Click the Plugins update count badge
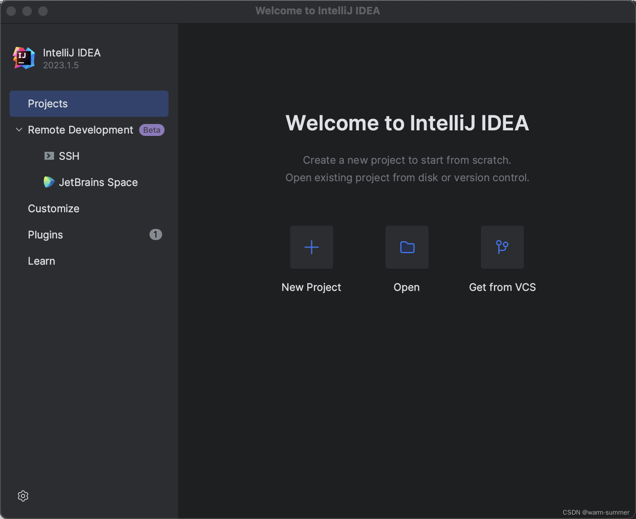 [155, 234]
